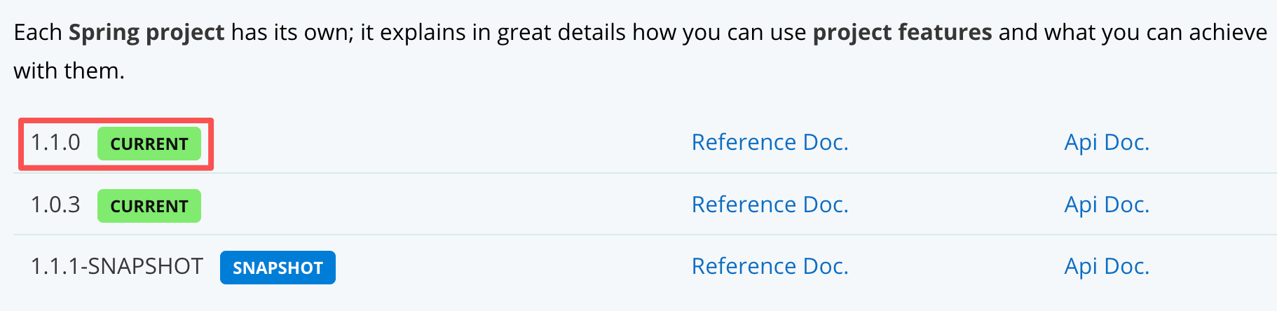Select the 1.1.1-SNAPSHOT version label
This screenshot has width=1277, height=311.
point(116,267)
